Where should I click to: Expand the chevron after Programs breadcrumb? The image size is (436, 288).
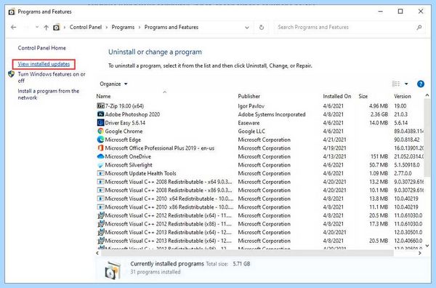point(140,27)
